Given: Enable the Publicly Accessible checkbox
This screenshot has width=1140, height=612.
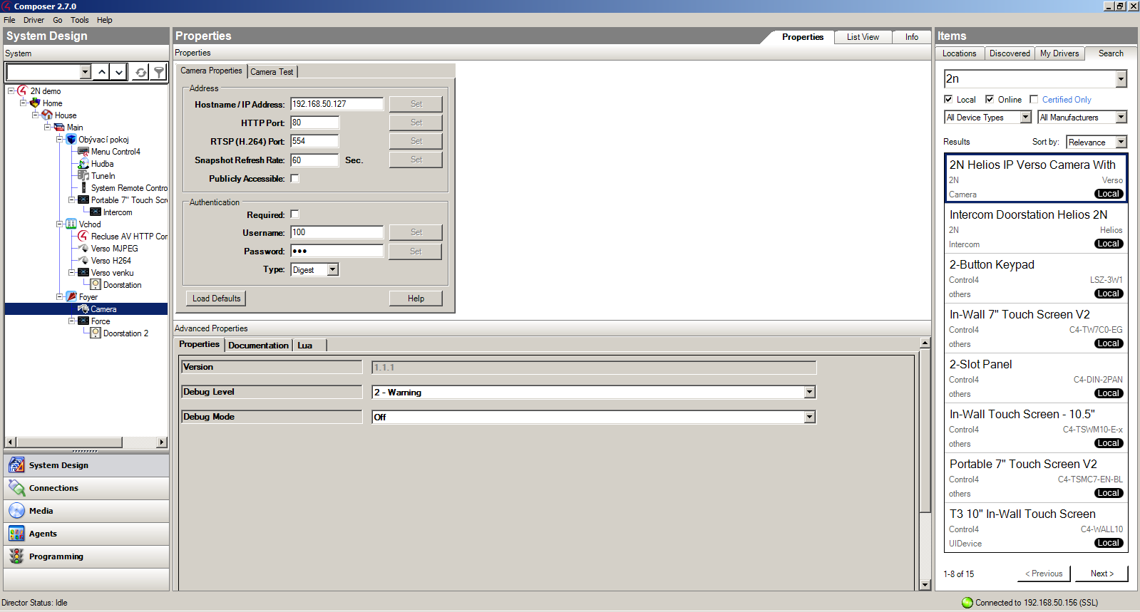Looking at the screenshot, I should pos(294,179).
